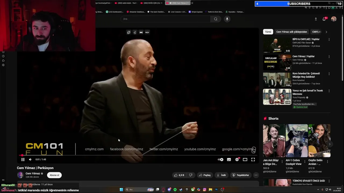Image resolution: width=344 pixels, height=193 pixels.
Task: Open the player settings gear
Action: point(237,159)
